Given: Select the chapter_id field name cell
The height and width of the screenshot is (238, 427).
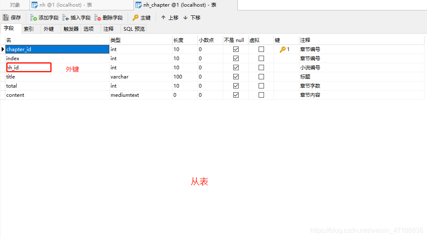Looking at the screenshot, I should (x=57, y=49).
